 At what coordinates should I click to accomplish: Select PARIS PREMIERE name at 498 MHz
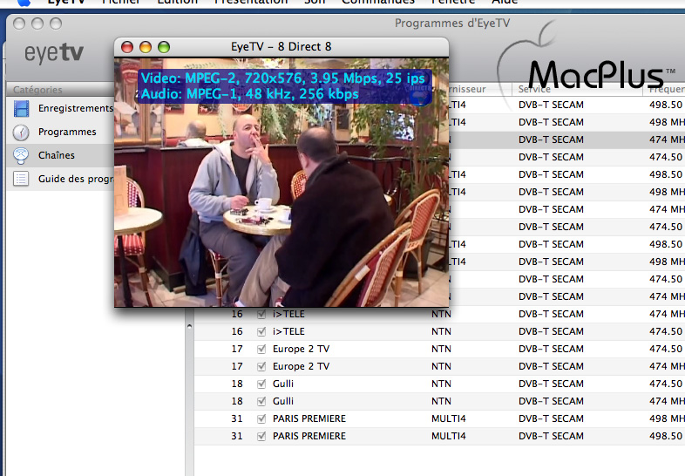coord(309,418)
